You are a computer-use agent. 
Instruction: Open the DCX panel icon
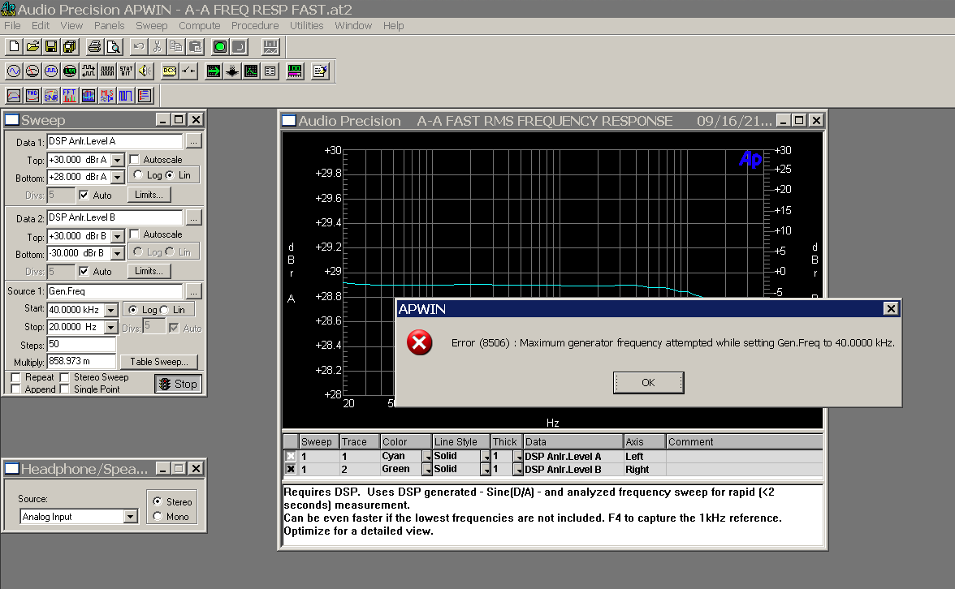[x=169, y=71]
